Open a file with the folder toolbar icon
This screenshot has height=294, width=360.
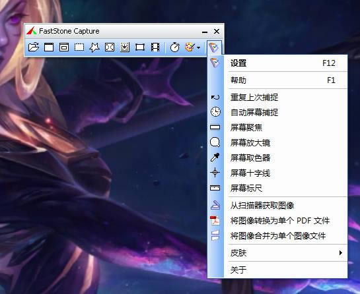[34, 47]
